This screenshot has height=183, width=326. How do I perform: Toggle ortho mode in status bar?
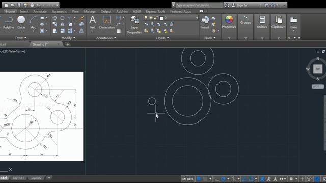coord(216,179)
